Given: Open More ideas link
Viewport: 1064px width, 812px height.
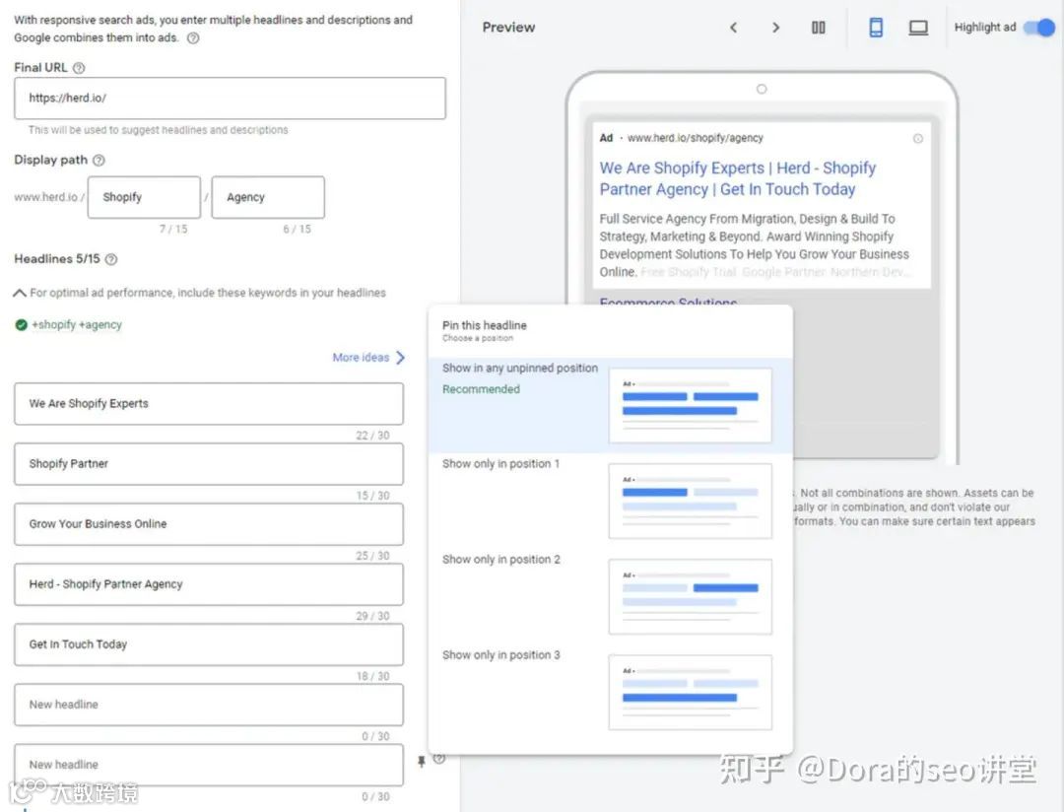Looking at the screenshot, I should point(361,358).
